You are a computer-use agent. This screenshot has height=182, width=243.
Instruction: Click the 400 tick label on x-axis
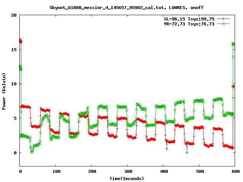pos(163,172)
